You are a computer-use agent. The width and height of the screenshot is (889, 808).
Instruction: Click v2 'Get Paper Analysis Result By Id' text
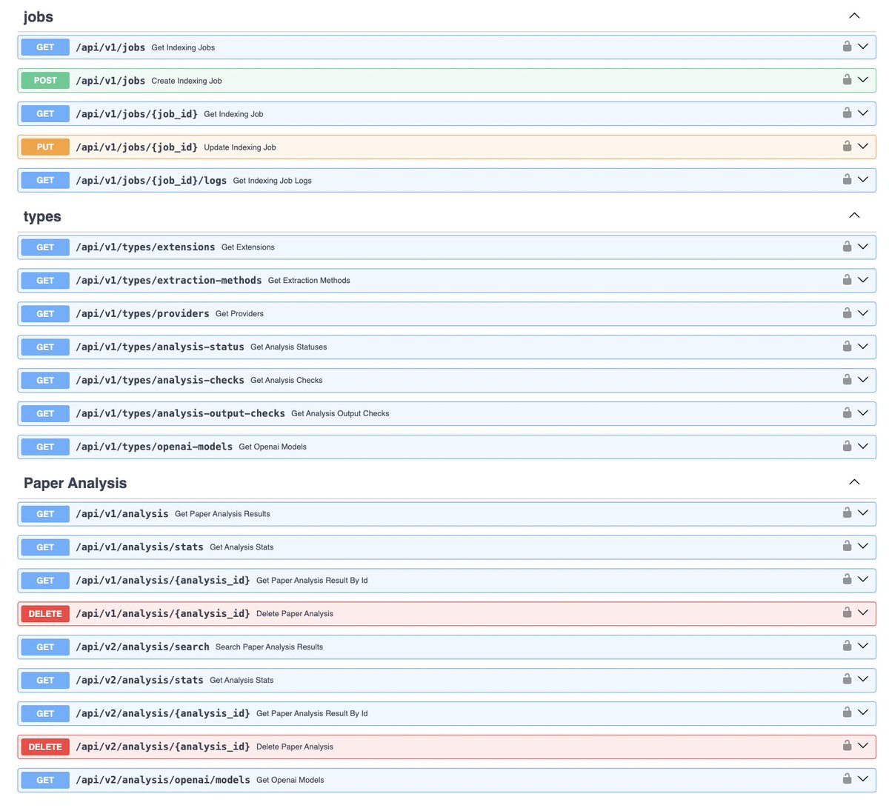point(312,714)
